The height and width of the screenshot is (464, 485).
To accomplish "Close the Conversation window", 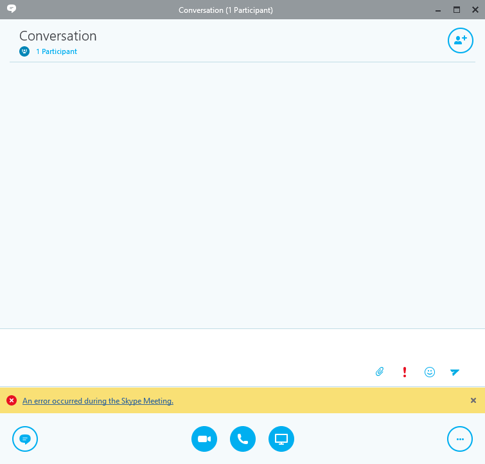I will (475, 10).
